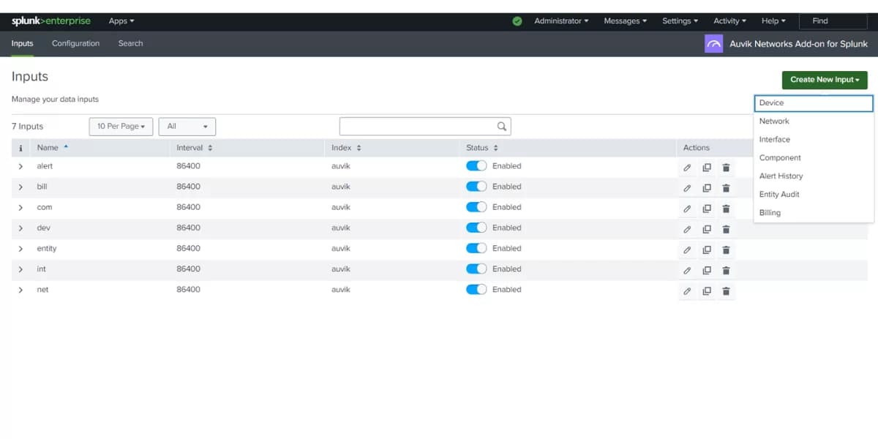Click the Auvik Networks gauge icon
This screenshot has height=439, width=878.
[x=713, y=44]
